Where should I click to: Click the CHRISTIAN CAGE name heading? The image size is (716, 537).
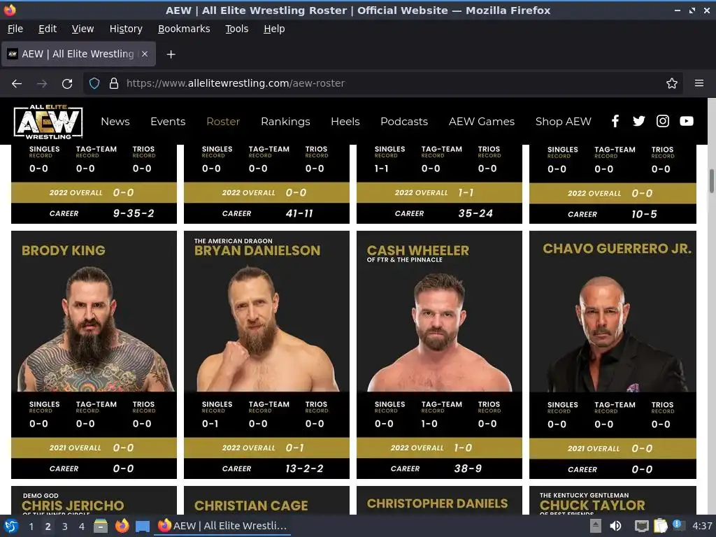pyautogui.click(x=251, y=506)
